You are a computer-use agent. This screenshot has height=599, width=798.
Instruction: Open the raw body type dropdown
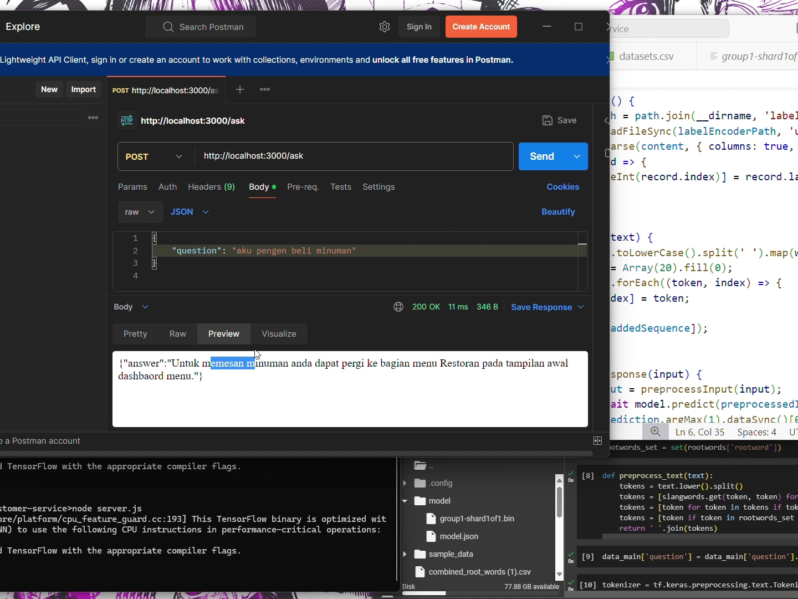tap(140, 212)
